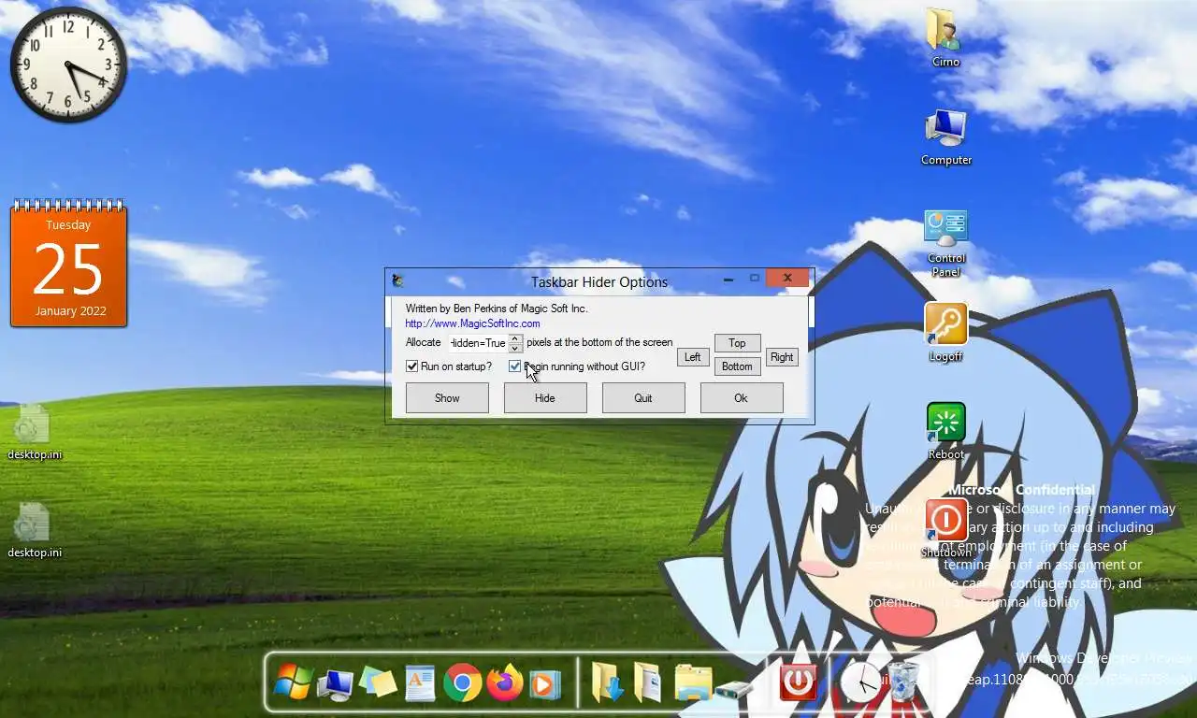Image resolution: width=1197 pixels, height=718 pixels.
Task: Choose the Right position button
Action: (x=782, y=357)
